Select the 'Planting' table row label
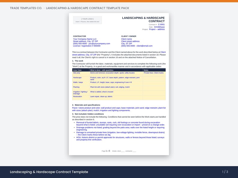 click(76, 87)
